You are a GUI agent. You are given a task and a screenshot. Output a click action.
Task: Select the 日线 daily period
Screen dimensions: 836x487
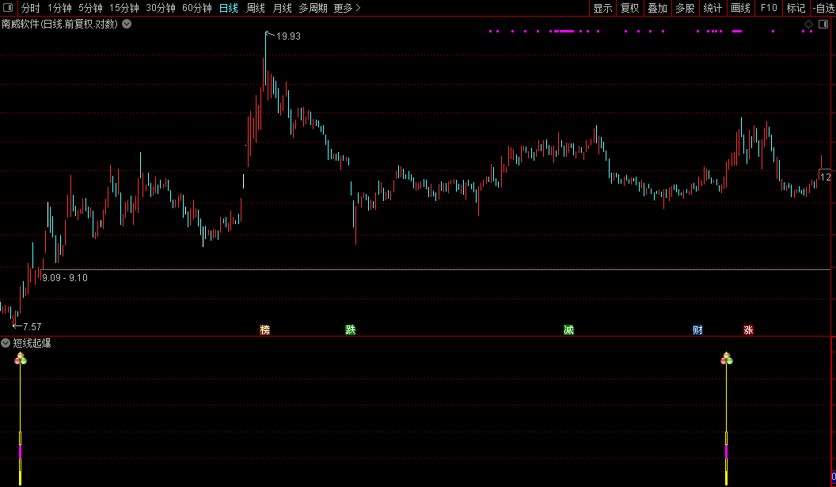tap(229, 8)
